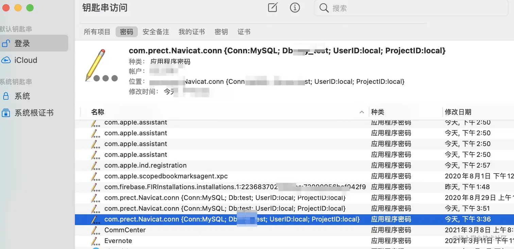Switch to the 我的证书 tab
This screenshot has height=249, width=514.
192,32
